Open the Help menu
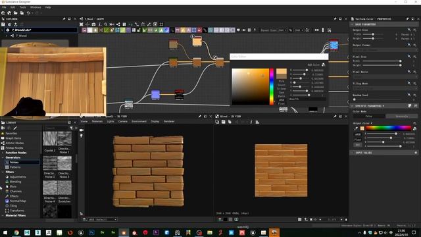Viewport: 421px width, 237px height. pos(48,7)
